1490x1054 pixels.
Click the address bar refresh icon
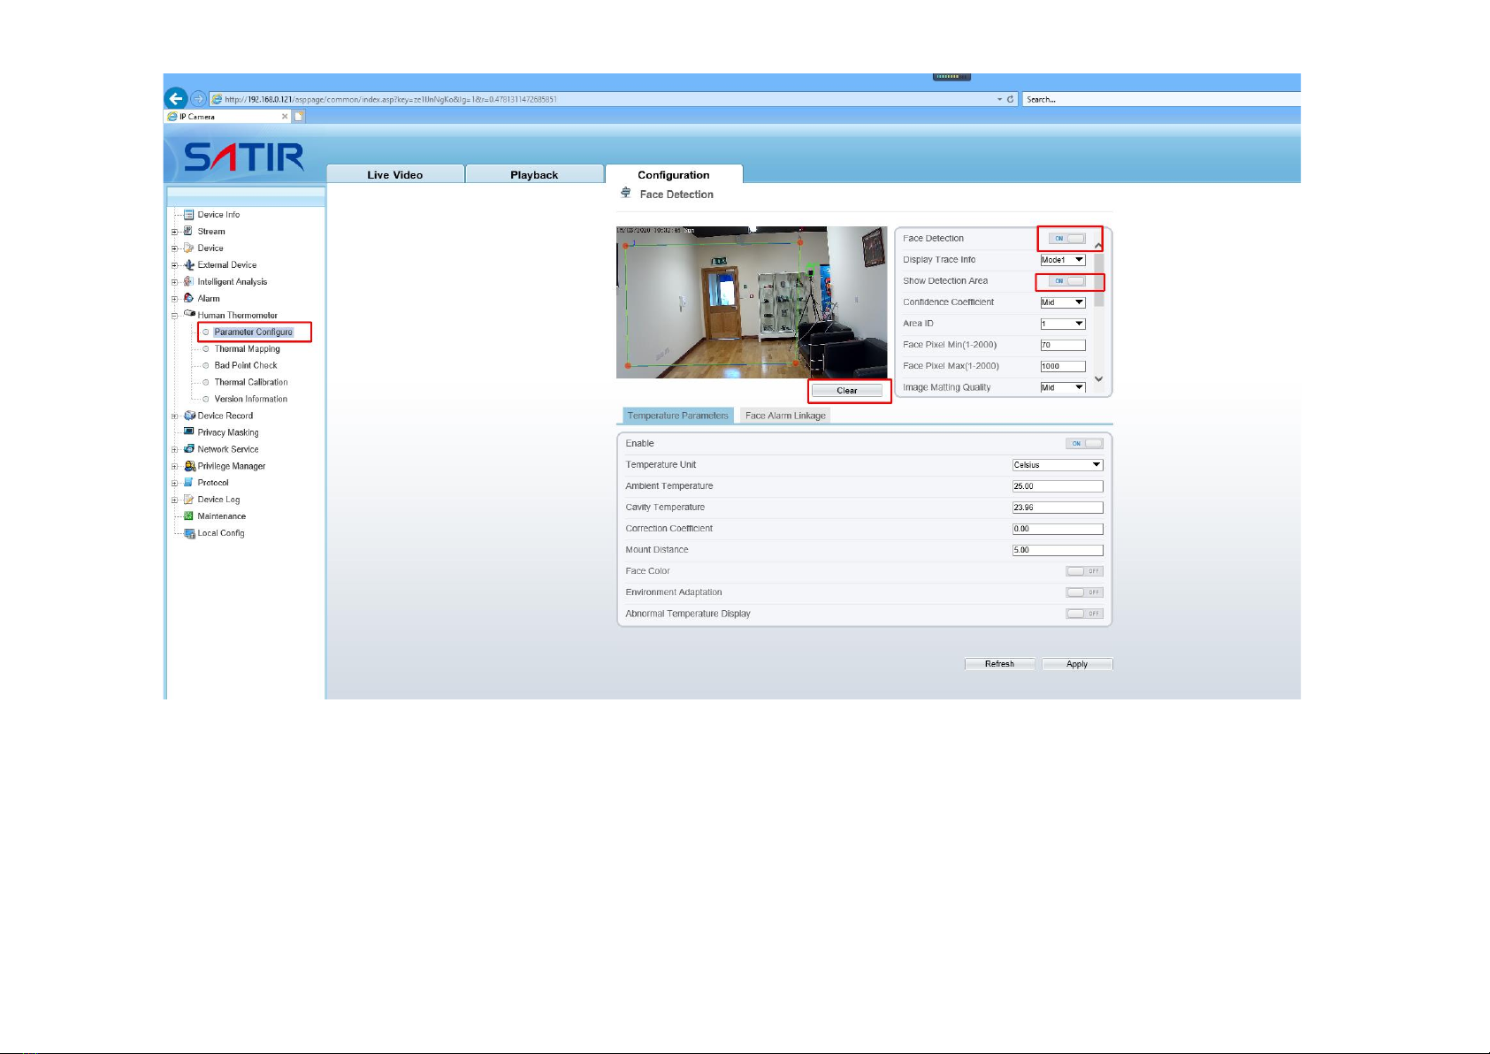coord(1011,99)
